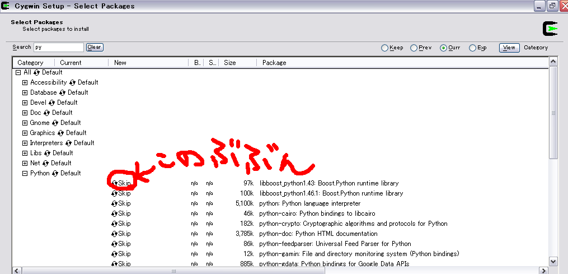
Task: Click the cycle icon next to Accessibility
Action: (72, 83)
